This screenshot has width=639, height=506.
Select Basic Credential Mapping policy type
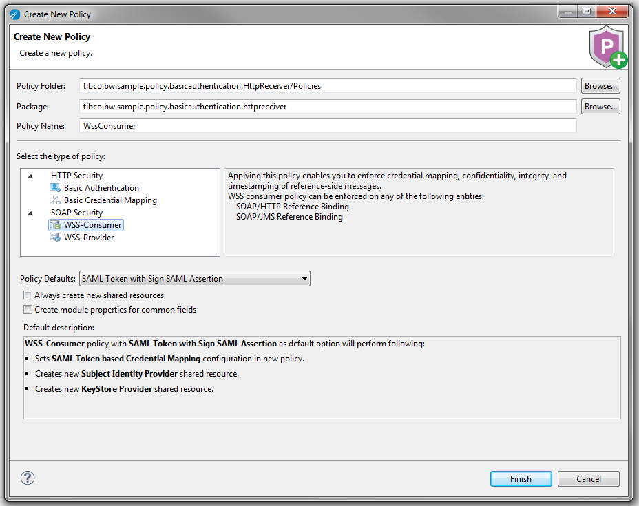click(x=110, y=200)
